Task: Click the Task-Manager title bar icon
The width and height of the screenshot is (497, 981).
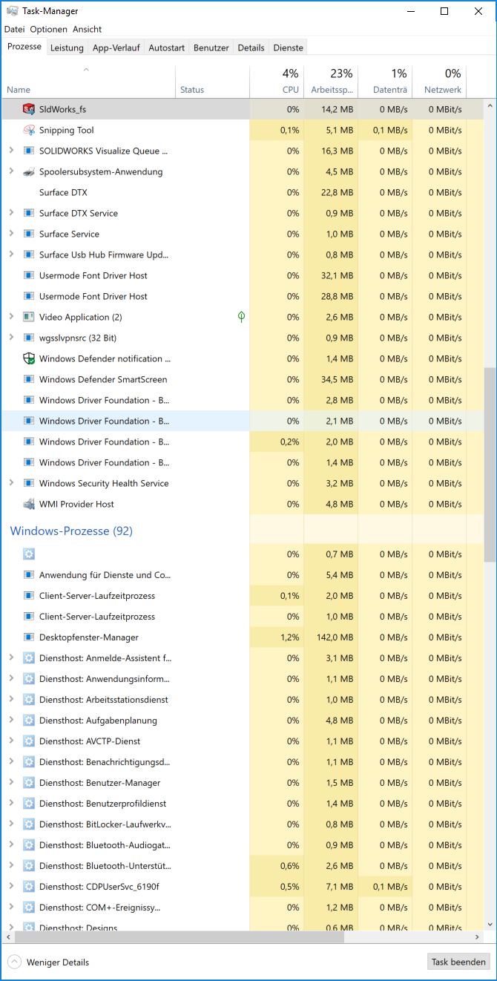Action: pyautogui.click(x=13, y=11)
